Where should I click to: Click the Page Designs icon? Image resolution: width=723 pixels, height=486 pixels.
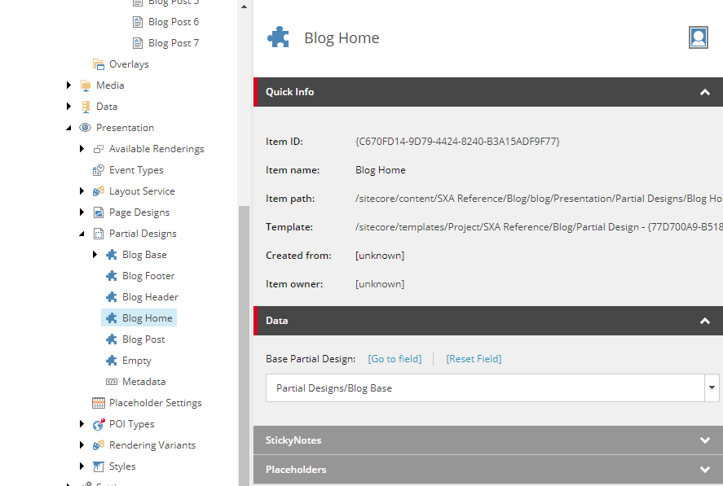(98, 212)
